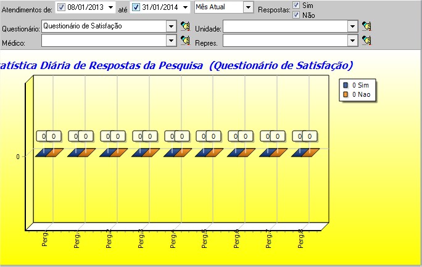The image size is (422, 267).
Task: Click the blue Sim bar for Perg.5
Action: click(203, 152)
